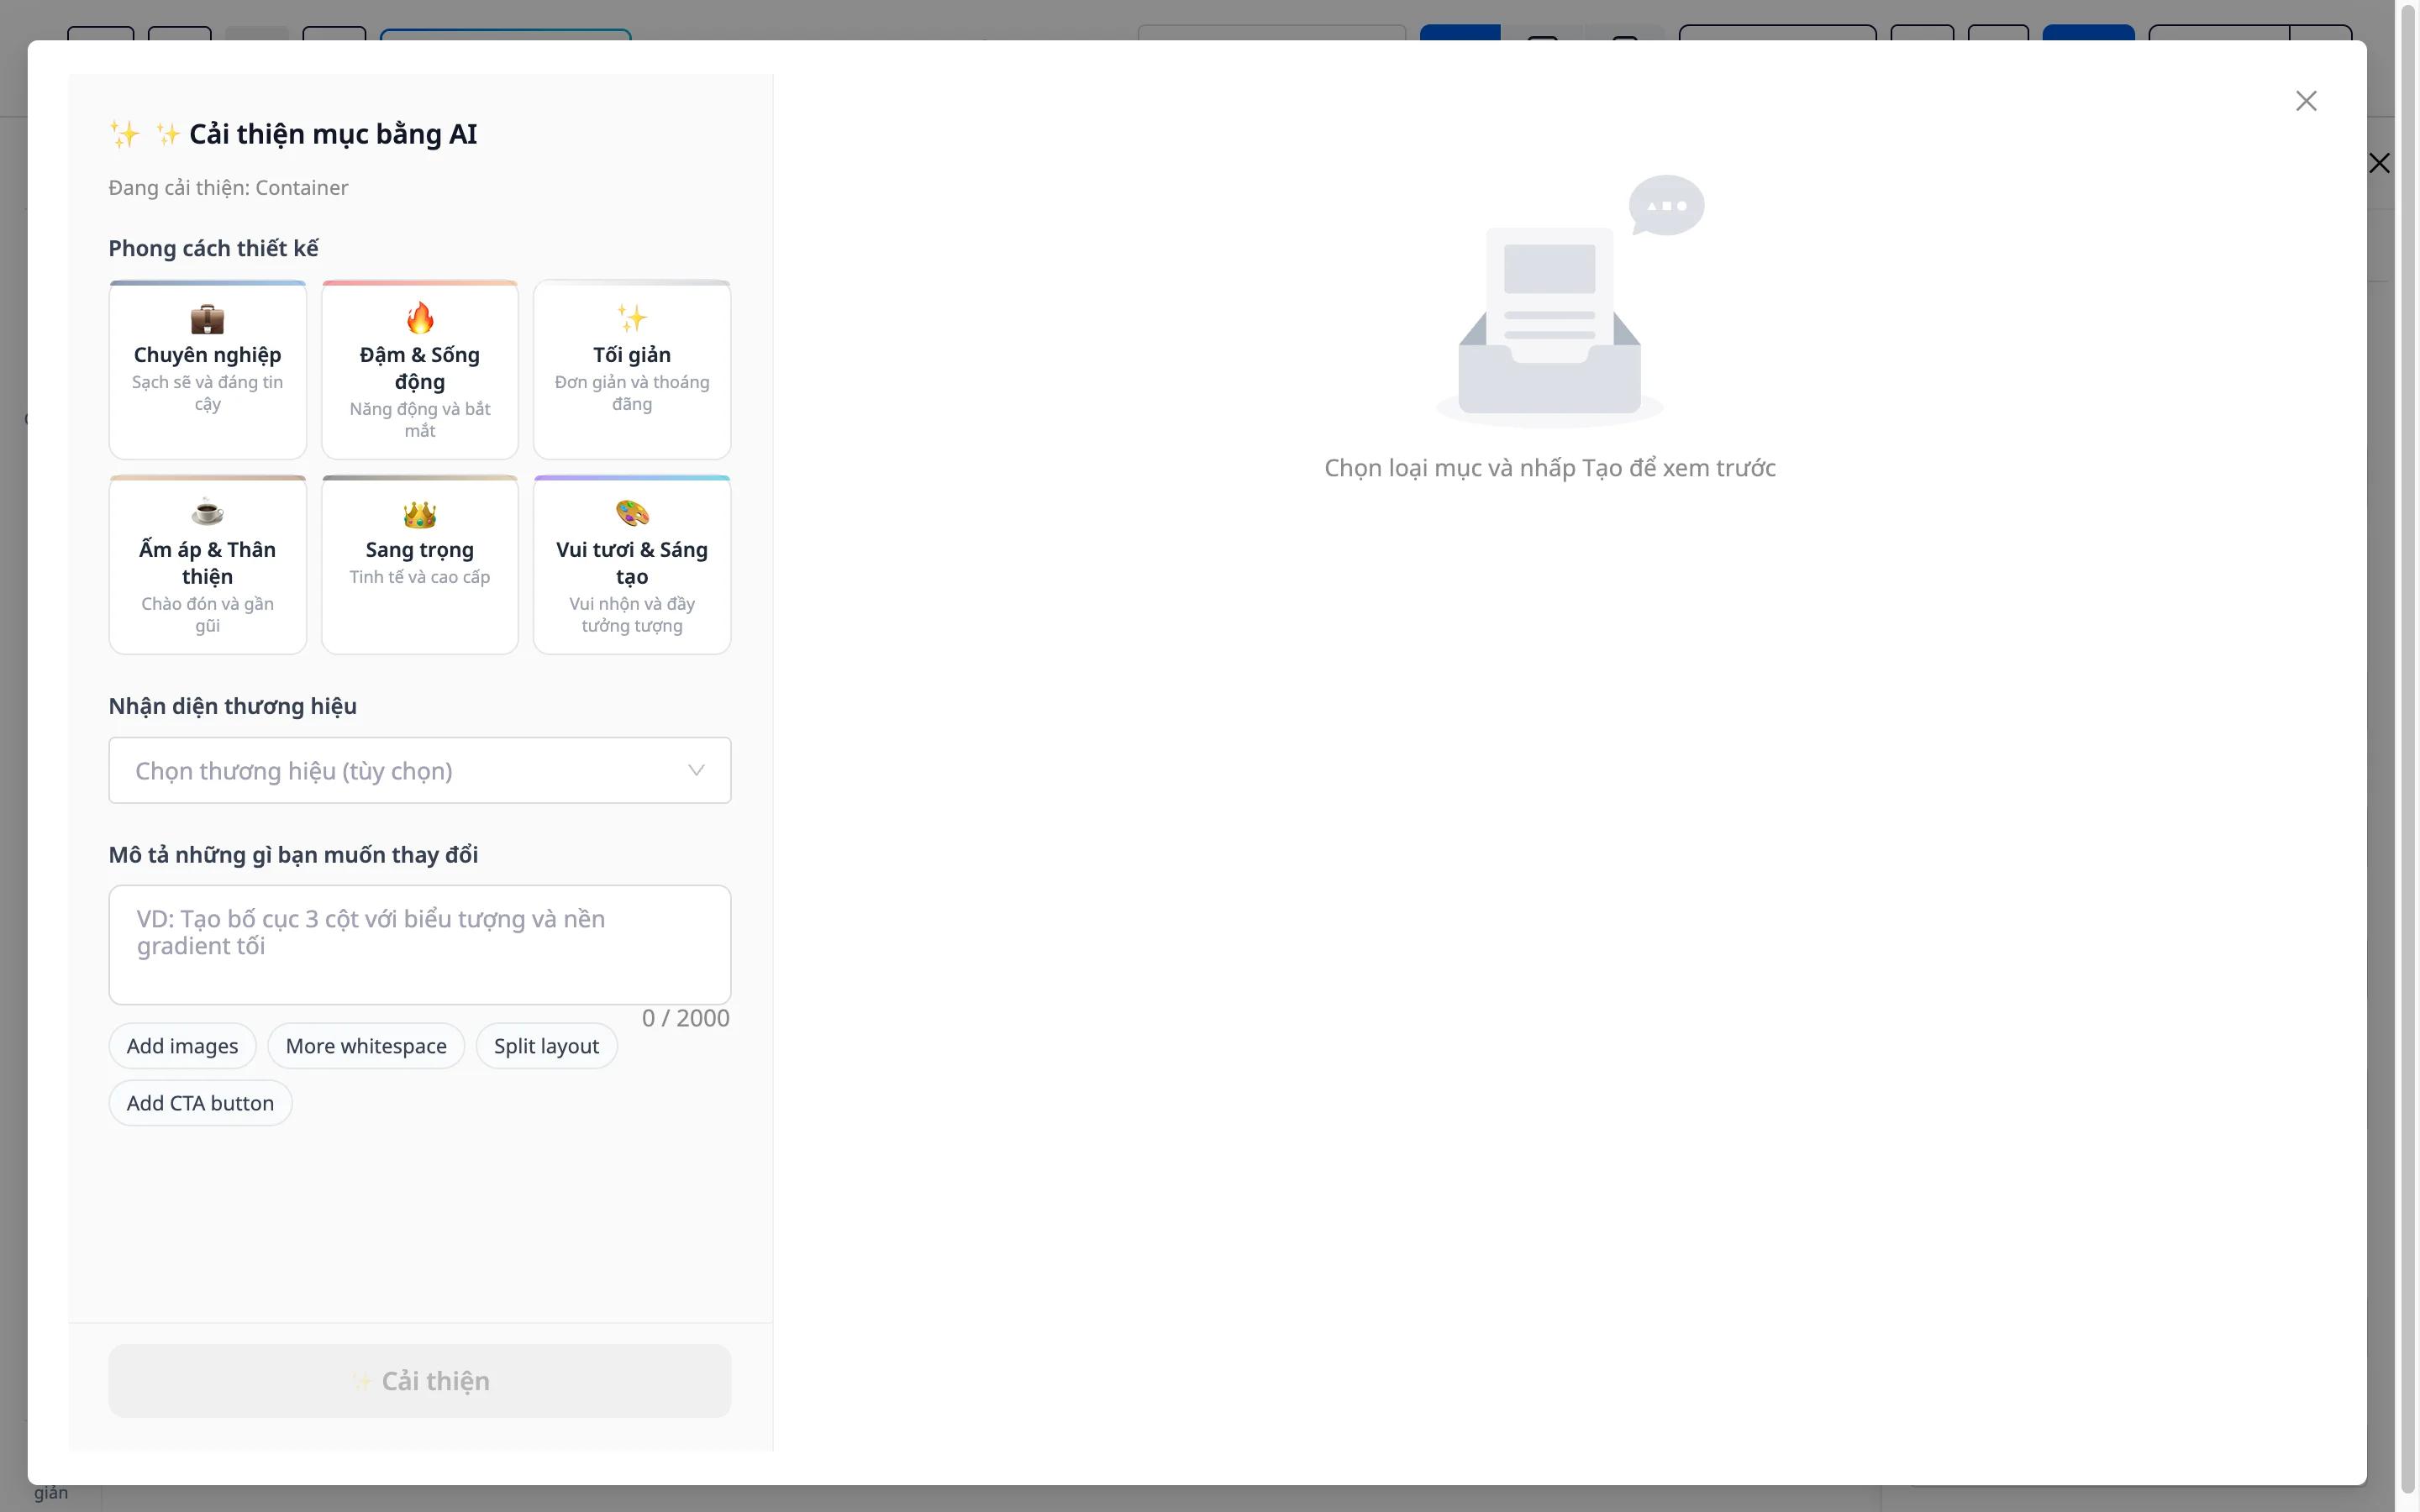
Task: Click the 'Nhận diện thương hiệu' label
Action: 232,706
